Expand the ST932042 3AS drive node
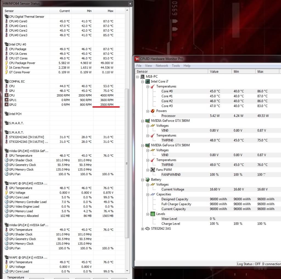Image resolution: width=281 pixels, height=279 pixels. (142, 229)
